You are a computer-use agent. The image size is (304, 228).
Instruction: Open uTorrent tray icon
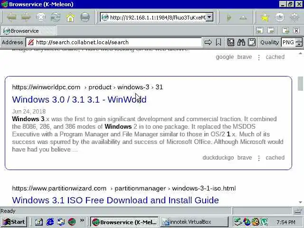pyautogui.click(x=264, y=222)
